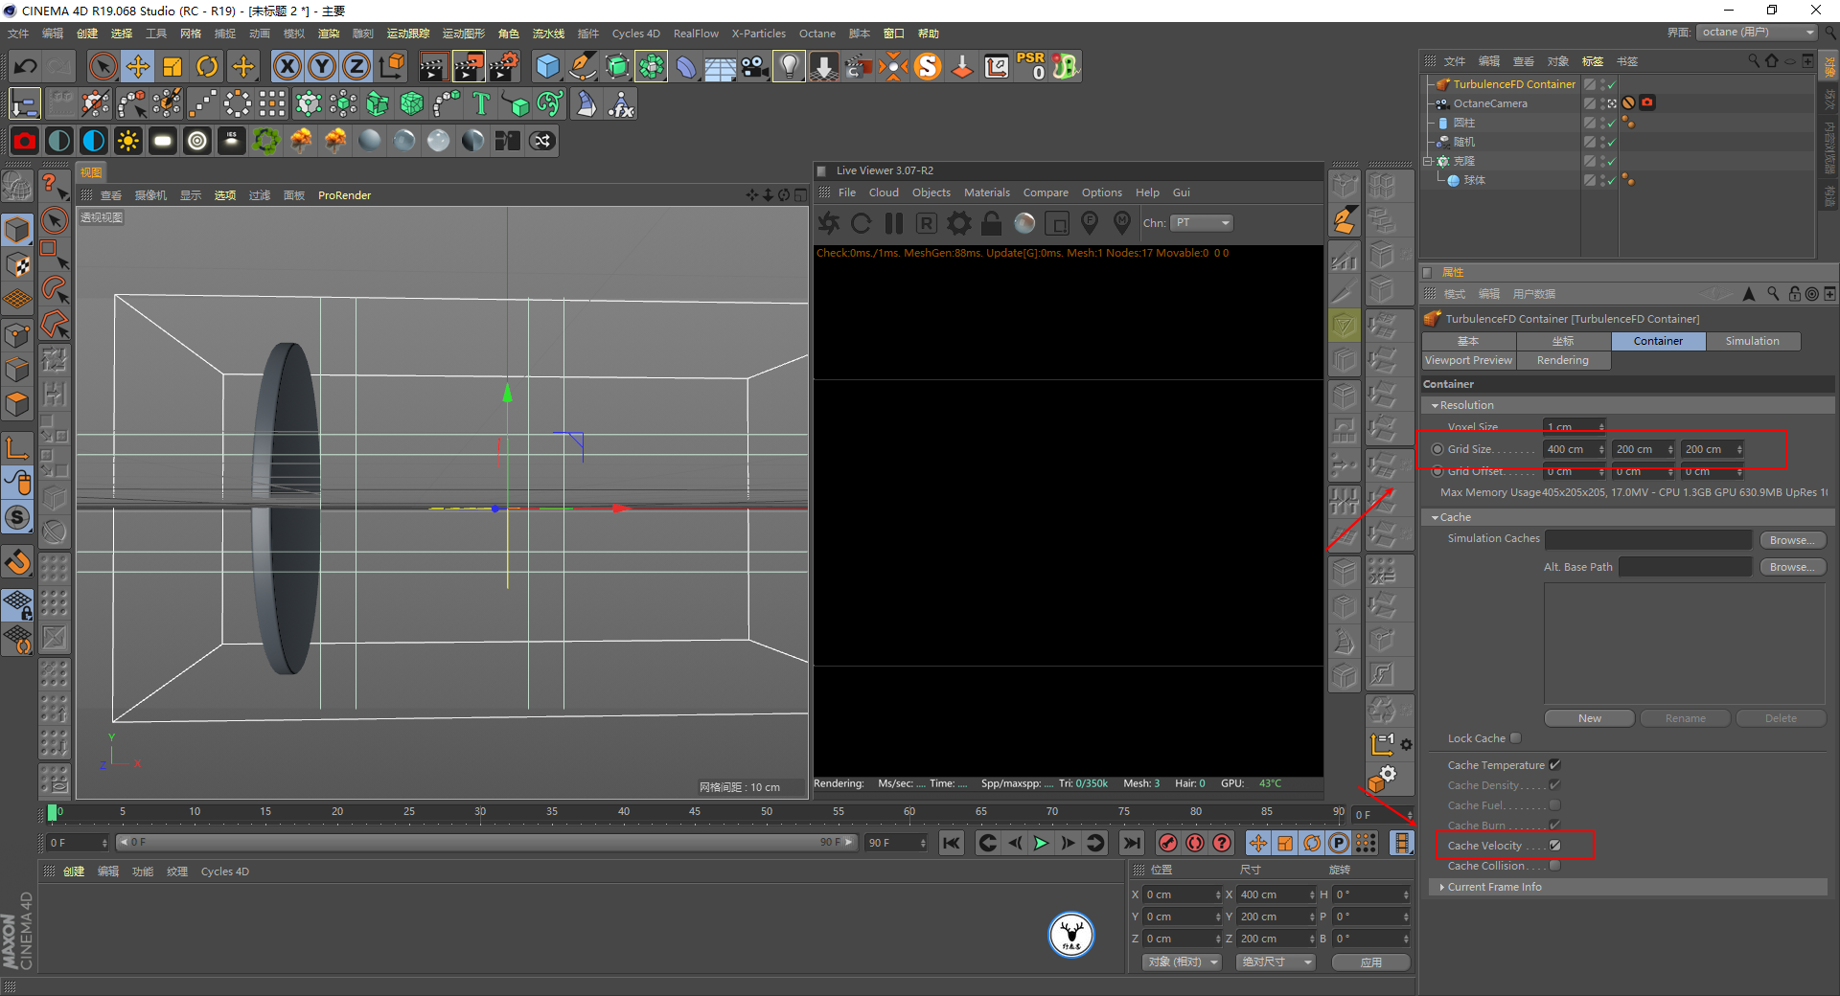Click the Undo arrow icon
1840x996 pixels.
pos(26,66)
